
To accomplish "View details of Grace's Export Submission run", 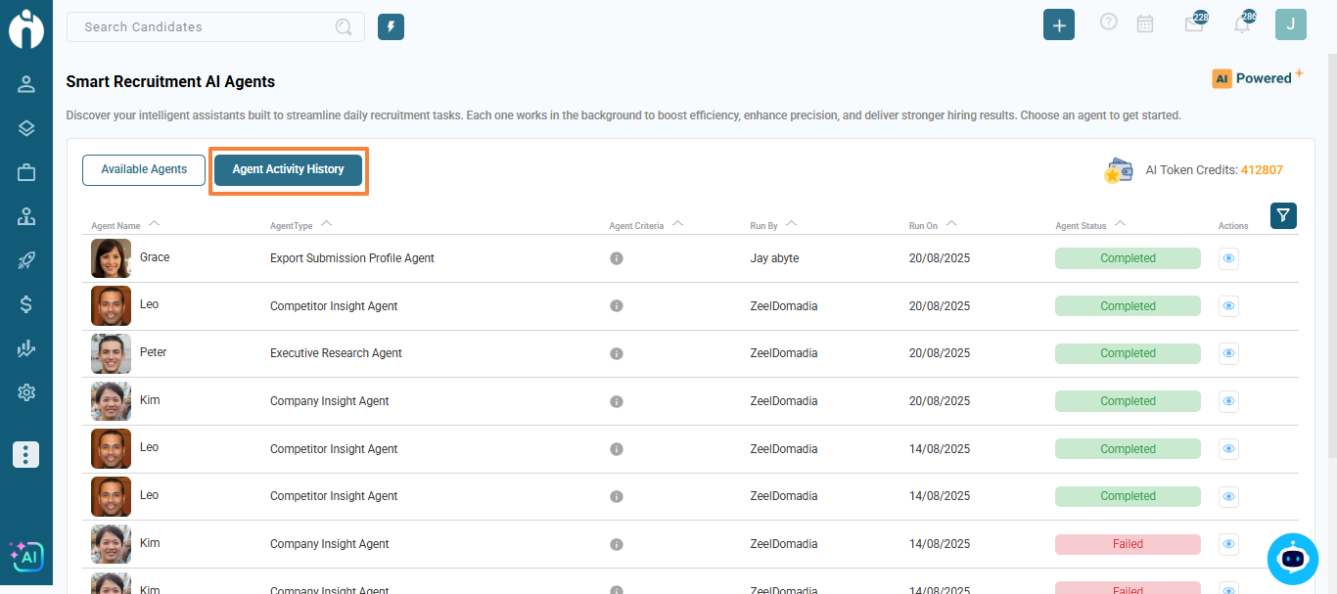I will (x=1229, y=258).
